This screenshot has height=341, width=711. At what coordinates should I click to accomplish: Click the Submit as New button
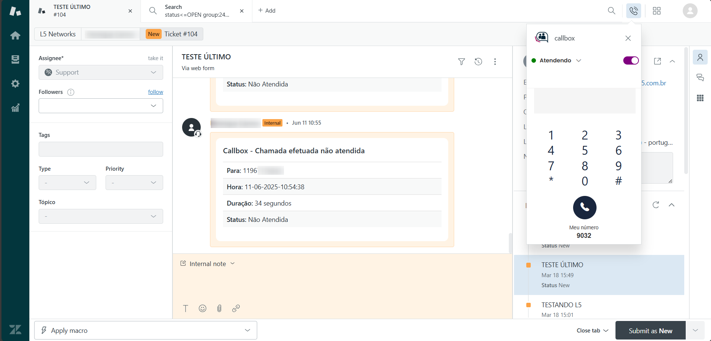coord(650,331)
